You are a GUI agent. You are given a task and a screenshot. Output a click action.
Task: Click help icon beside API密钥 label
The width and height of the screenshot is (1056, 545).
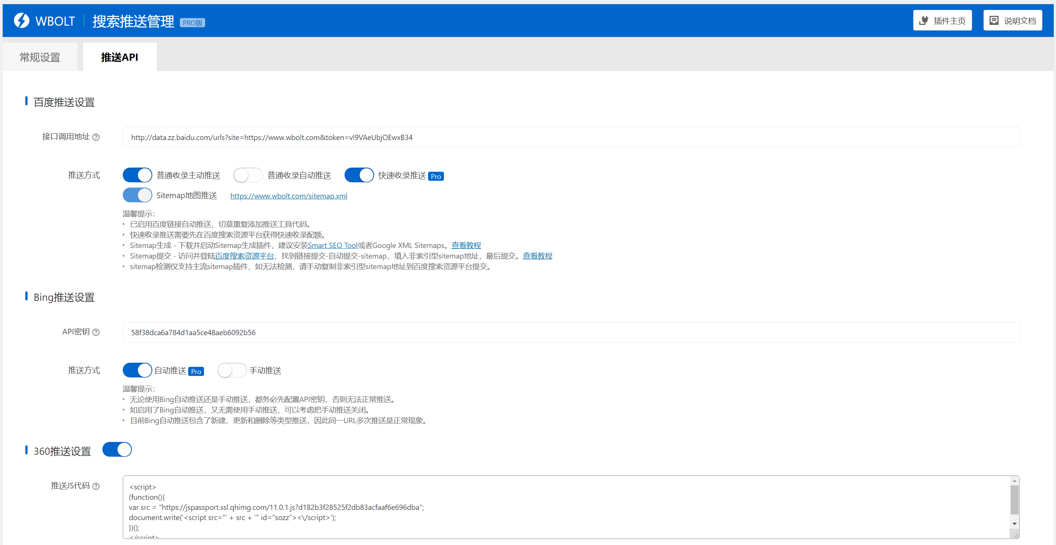click(x=96, y=332)
